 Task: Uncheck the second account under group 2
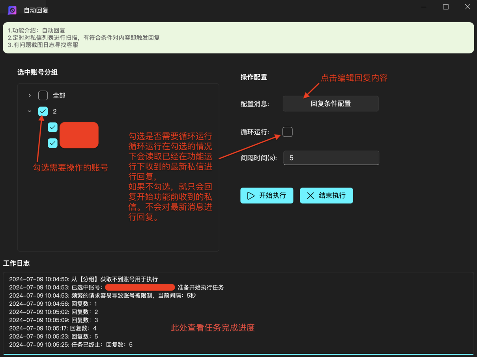52,143
